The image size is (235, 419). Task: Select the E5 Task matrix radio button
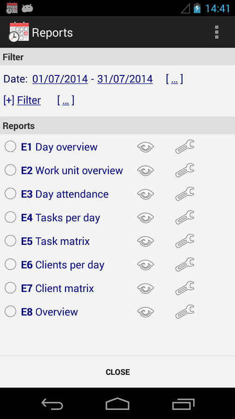10,241
